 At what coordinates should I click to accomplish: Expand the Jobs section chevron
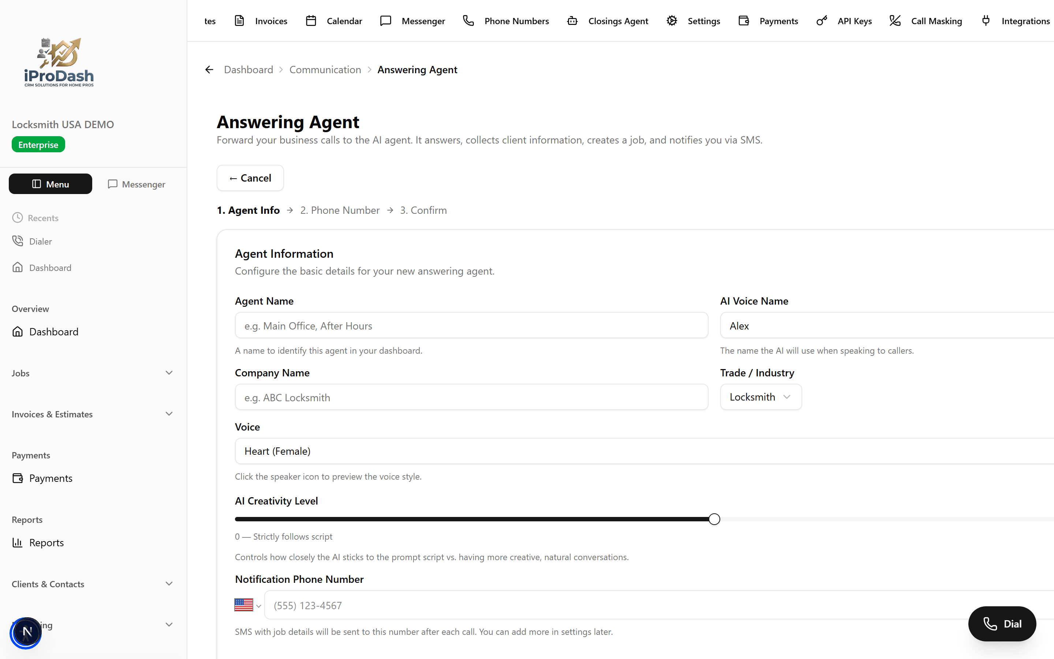169,373
